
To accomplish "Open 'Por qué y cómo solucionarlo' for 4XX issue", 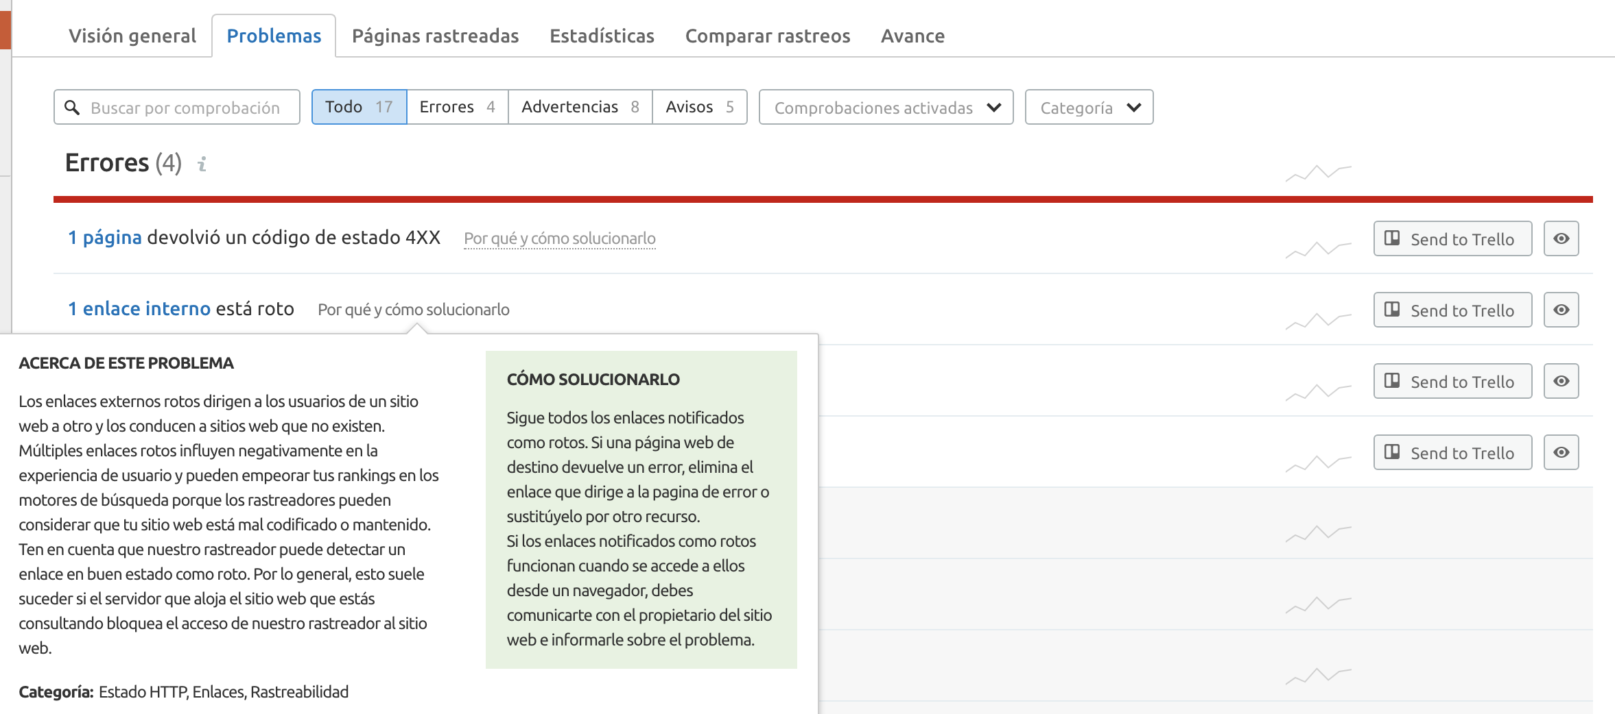I will [x=560, y=238].
